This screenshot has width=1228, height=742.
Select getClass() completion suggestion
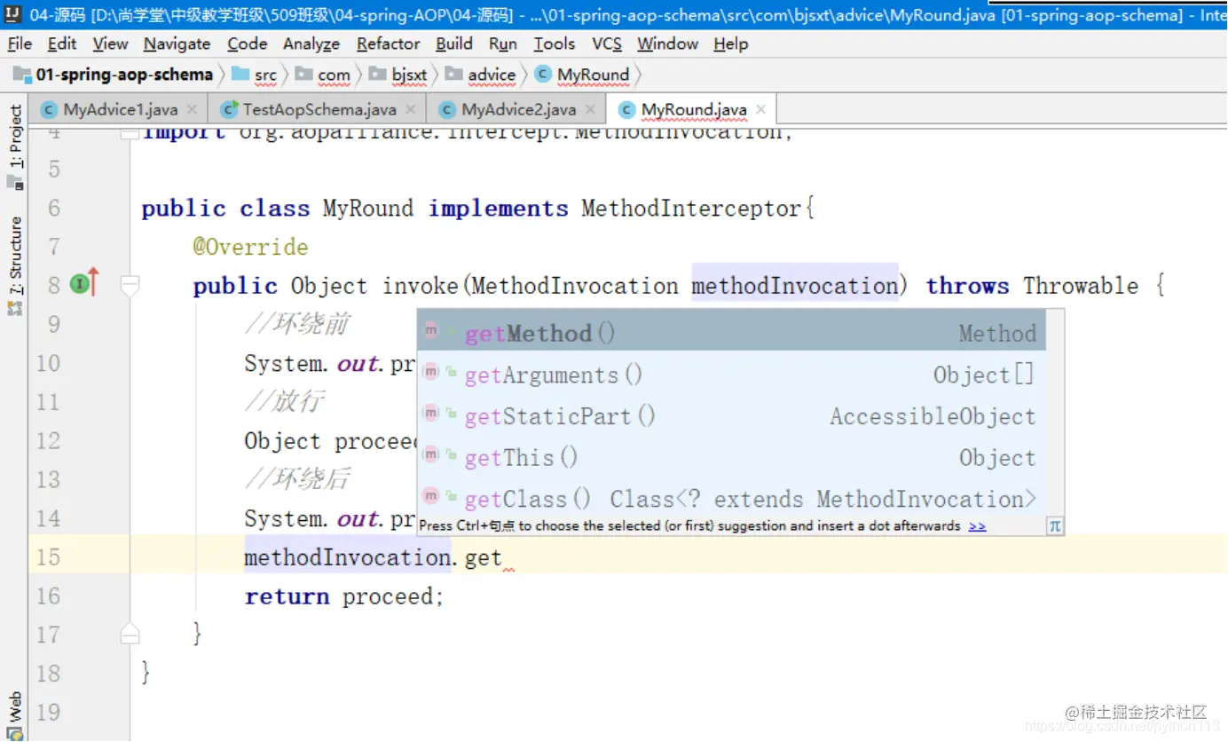pyautogui.click(x=731, y=498)
